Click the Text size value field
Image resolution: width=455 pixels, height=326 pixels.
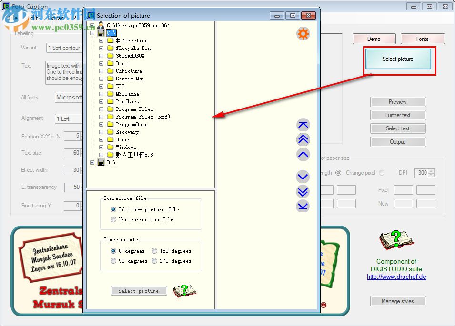[x=73, y=153]
